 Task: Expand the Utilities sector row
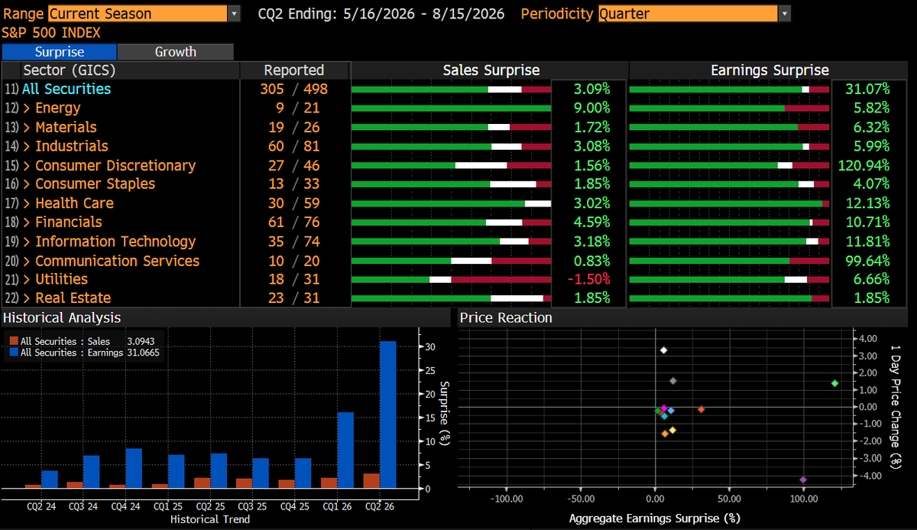pos(28,280)
